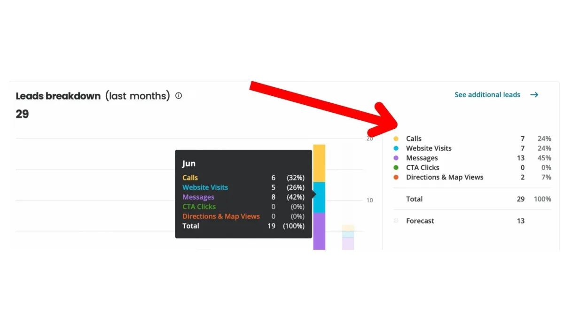This screenshot has height=317, width=564.
Task: Click the Total label in legend
Action: 415,199
